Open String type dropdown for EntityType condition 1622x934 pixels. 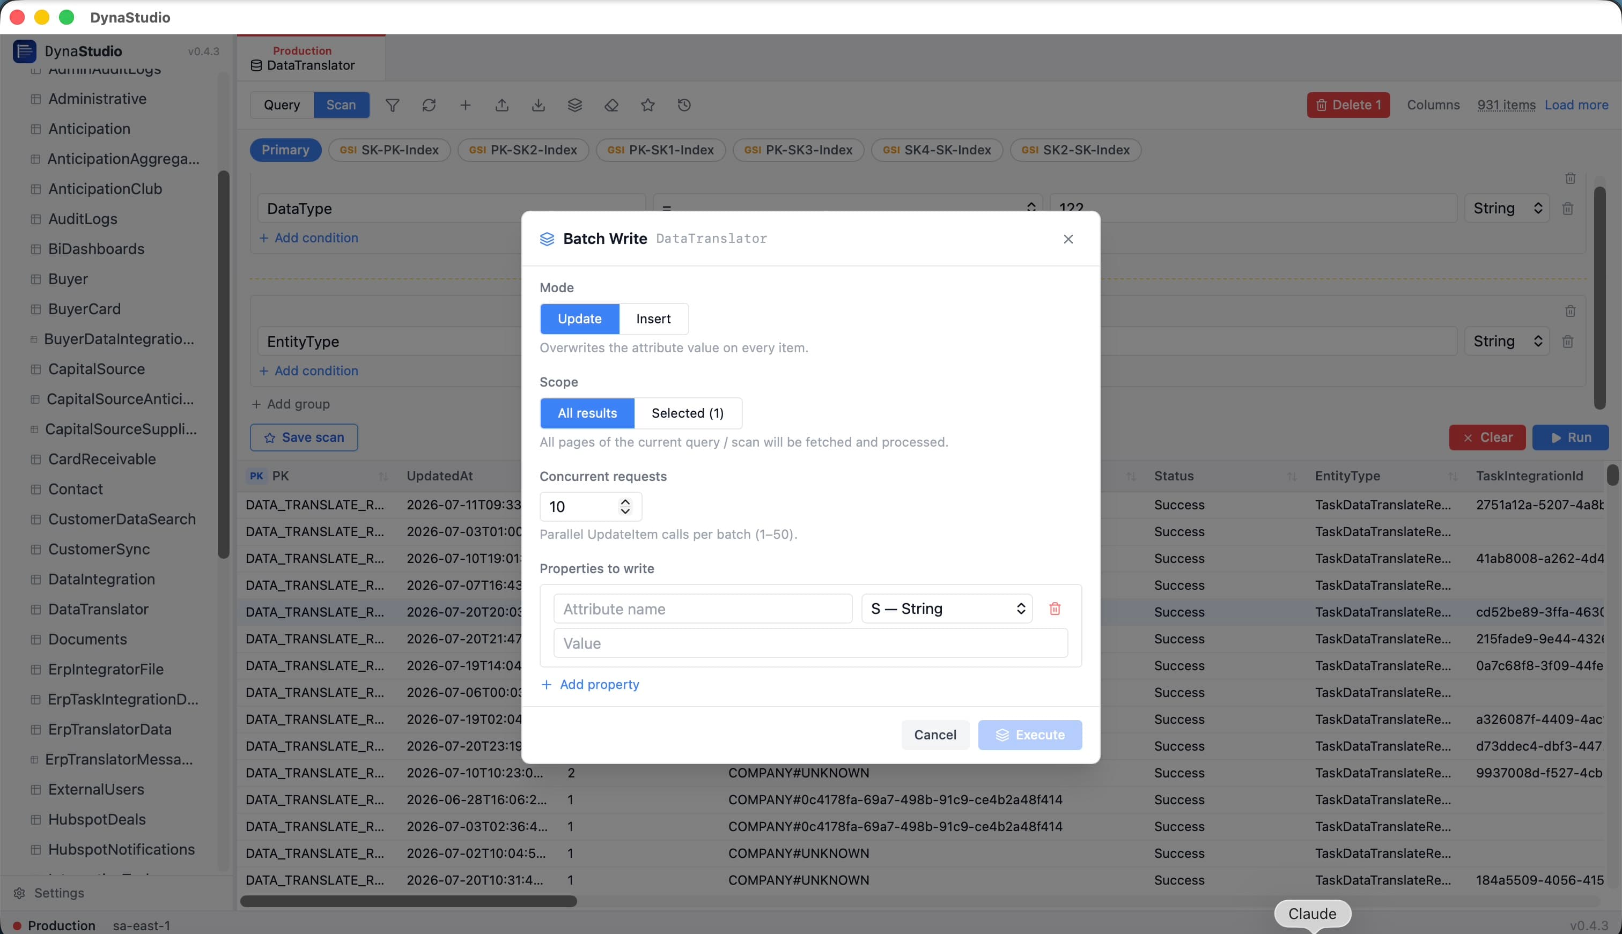tap(1507, 341)
